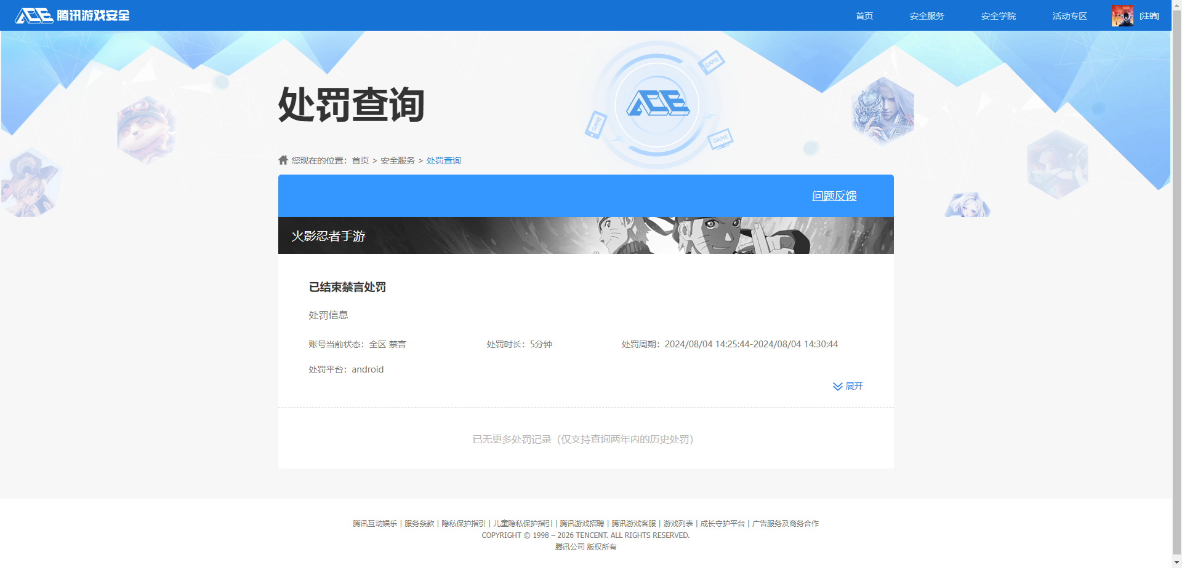The width and height of the screenshot is (1182, 568).
Task: Click the scrollbar up arrow
Action: click(x=1176, y=5)
